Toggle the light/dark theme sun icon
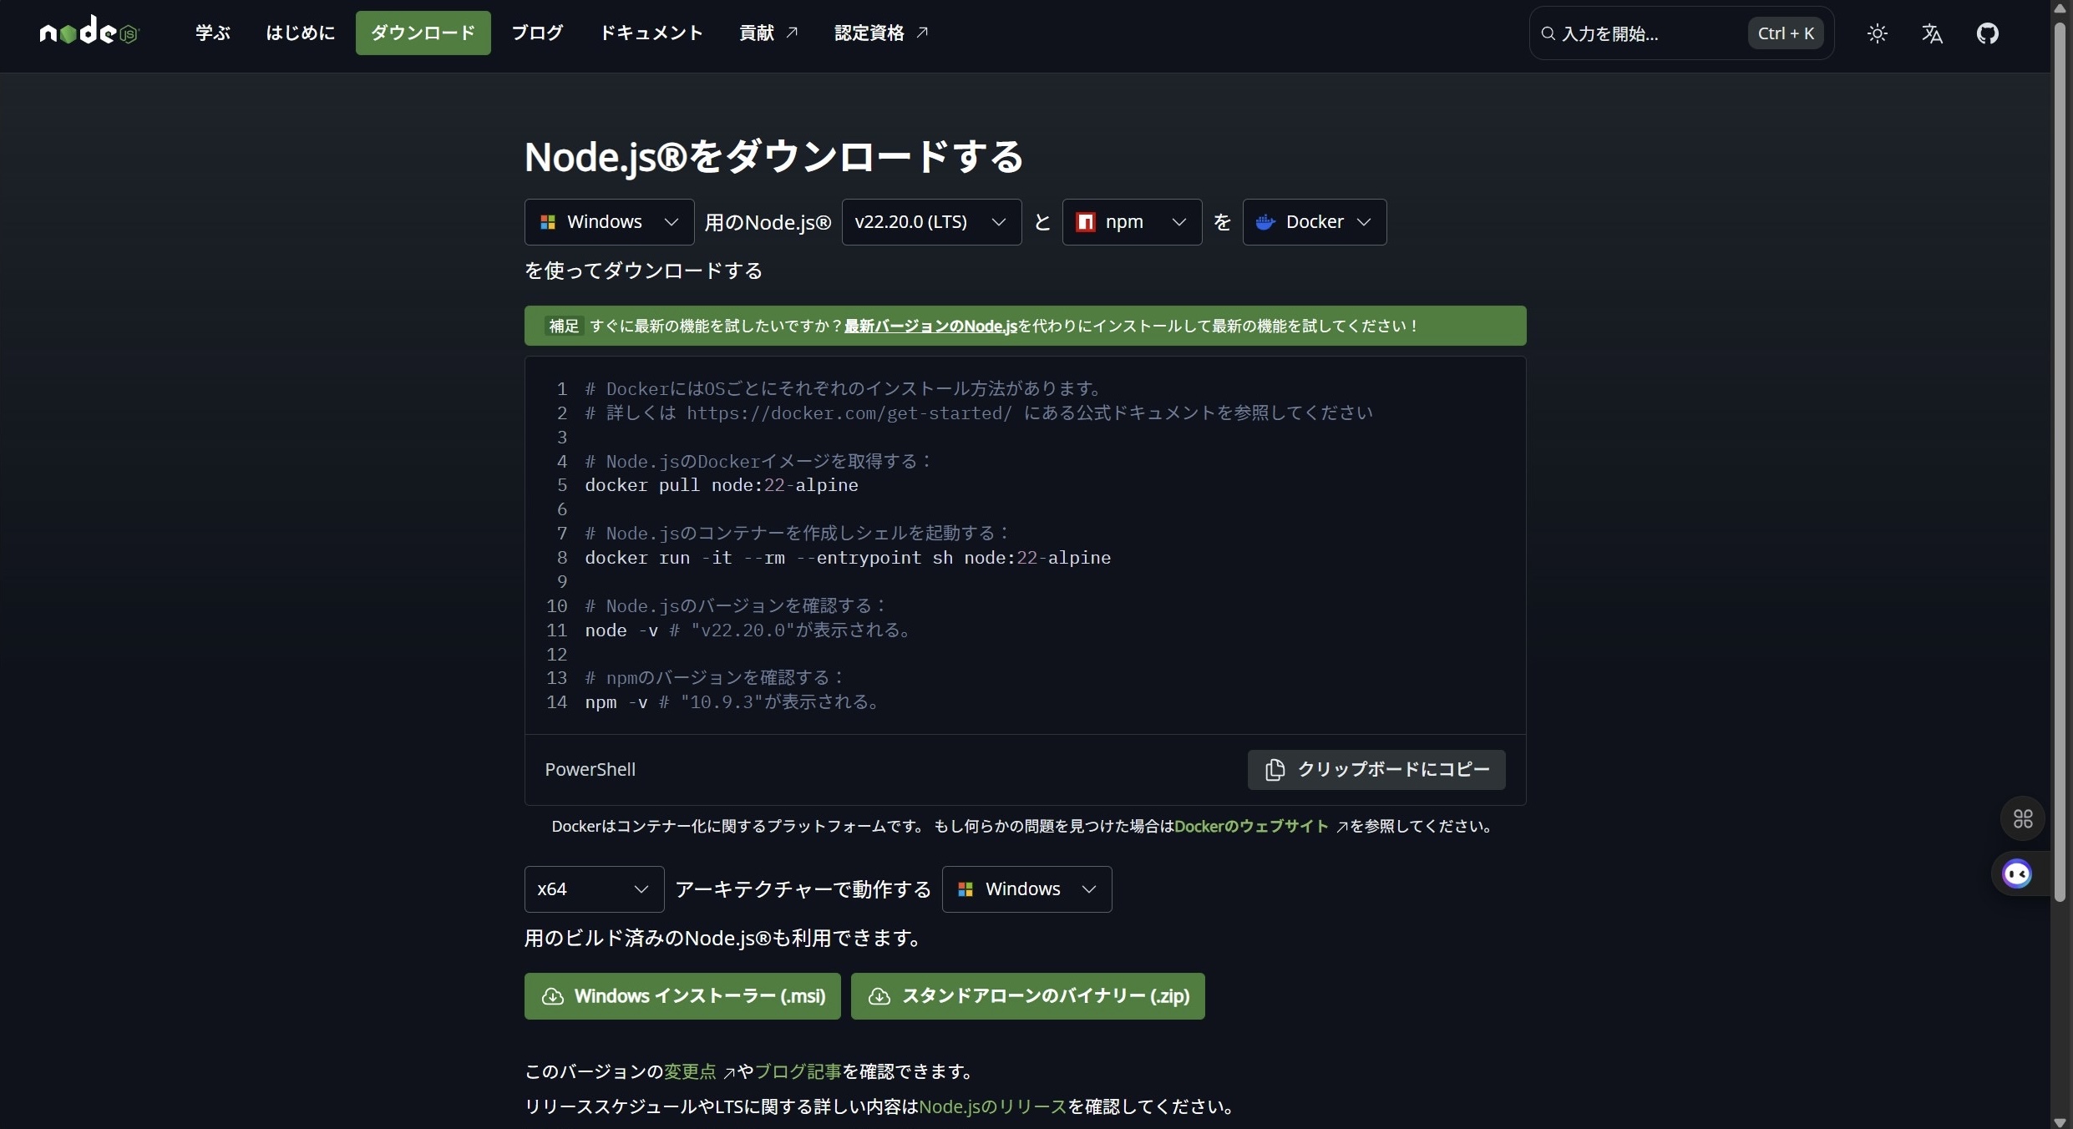Screen dimensions: 2073x1129 coord(1877,33)
